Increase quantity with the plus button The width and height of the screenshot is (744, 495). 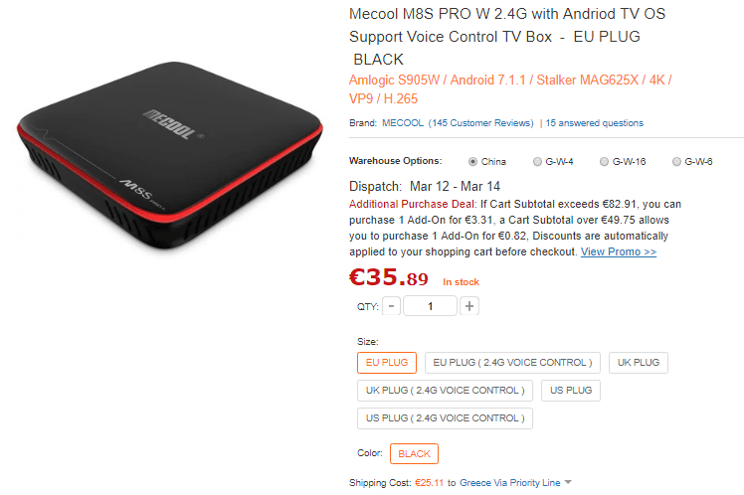pos(469,306)
